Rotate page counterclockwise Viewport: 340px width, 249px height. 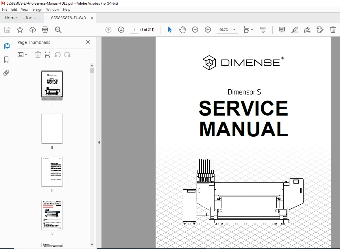[x=58, y=55]
